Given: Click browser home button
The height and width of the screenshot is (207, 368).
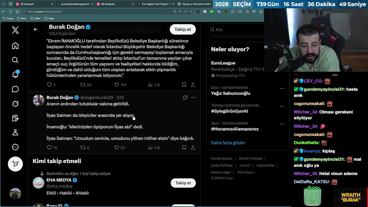Looking at the screenshot, I should click(17, 11).
